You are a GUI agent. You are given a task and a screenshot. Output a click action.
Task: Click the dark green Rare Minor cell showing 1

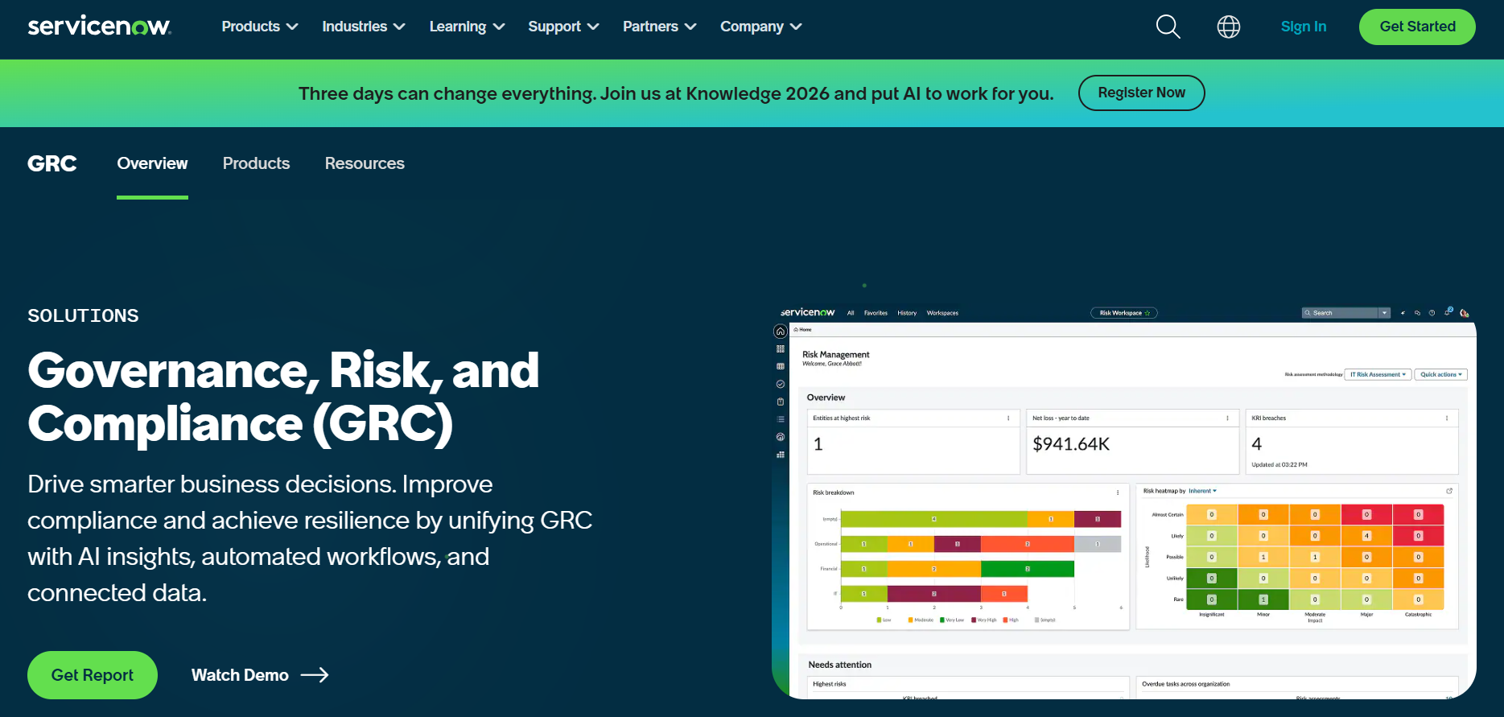(x=1263, y=600)
